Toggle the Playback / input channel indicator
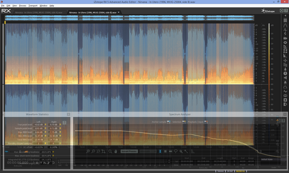Screen dimensions: 289x173 206,122
